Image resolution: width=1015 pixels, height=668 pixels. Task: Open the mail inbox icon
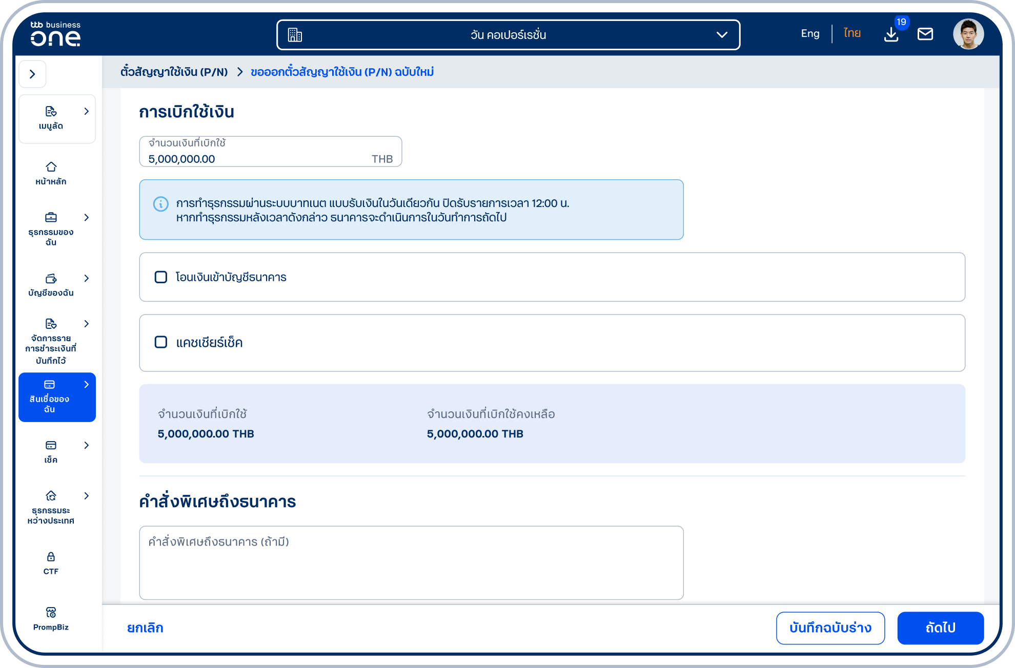tap(925, 34)
